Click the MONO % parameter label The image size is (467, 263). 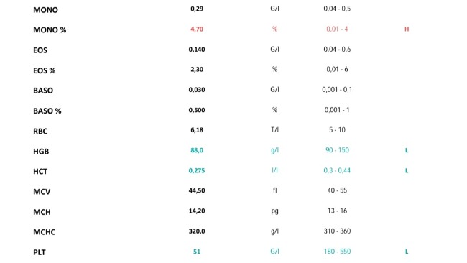tap(50, 30)
